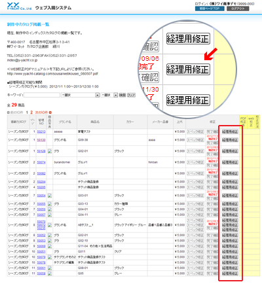Click the 検索 search button
Screen dimensions: 262x284
pos(122,96)
